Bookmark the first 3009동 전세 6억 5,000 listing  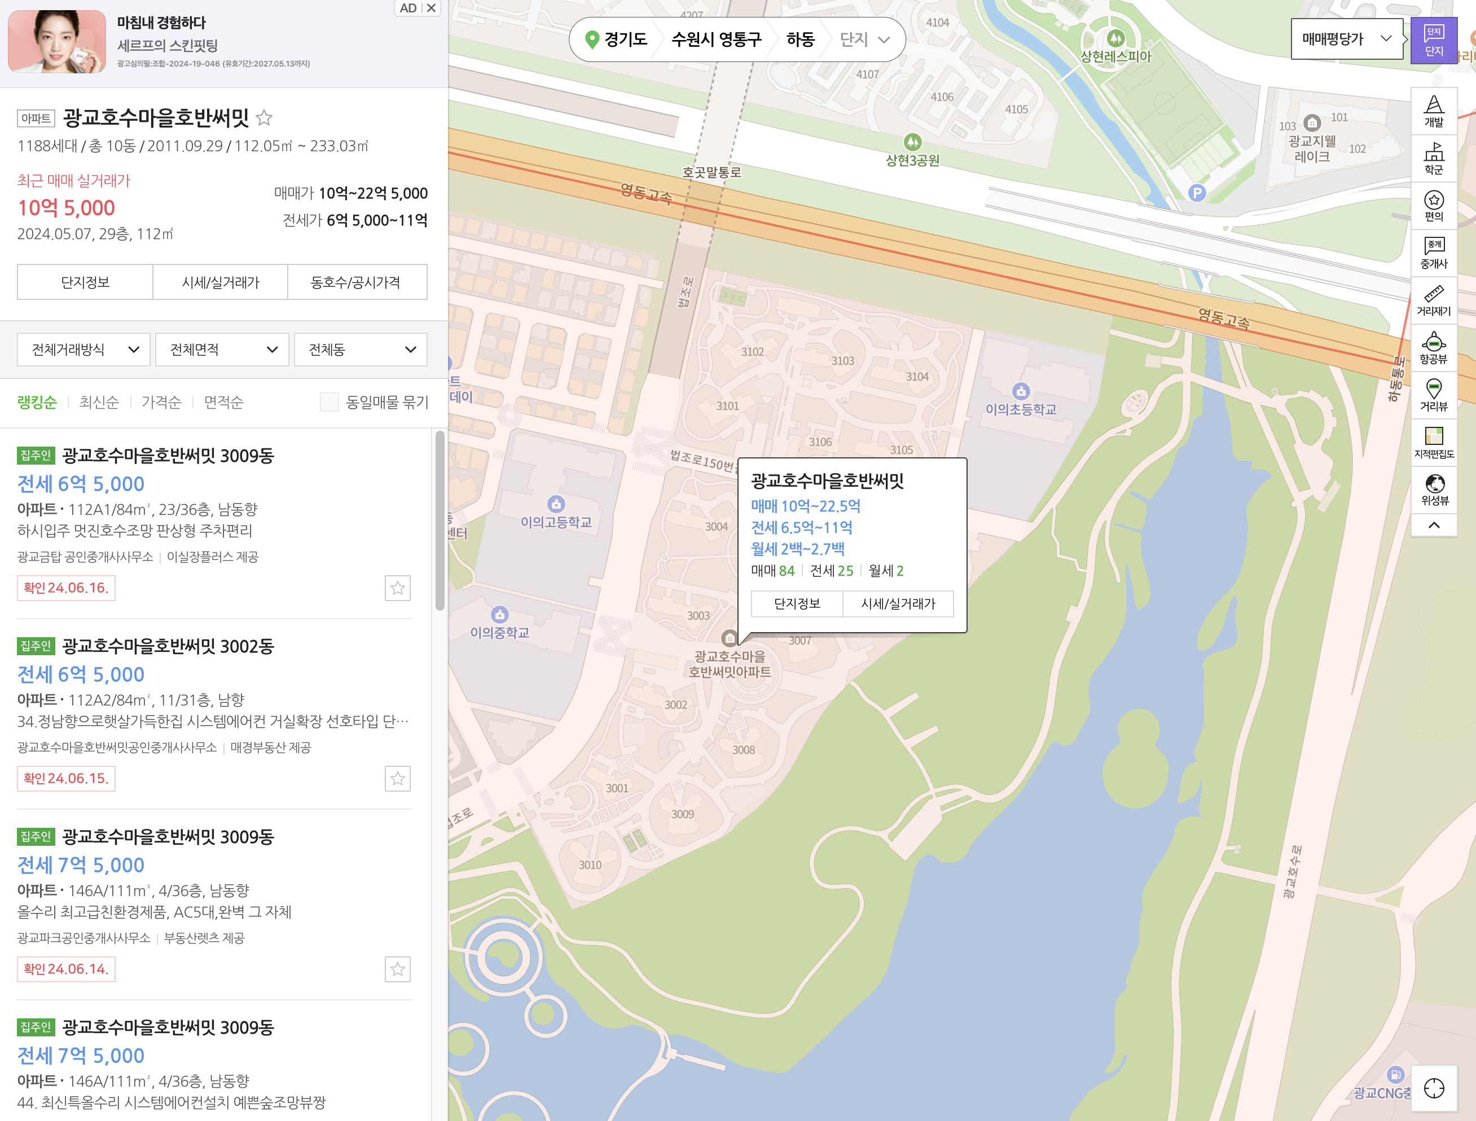coord(397,588)
